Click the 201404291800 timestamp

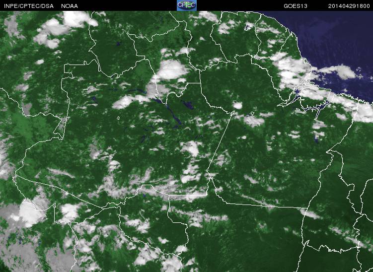coord(349,6)
